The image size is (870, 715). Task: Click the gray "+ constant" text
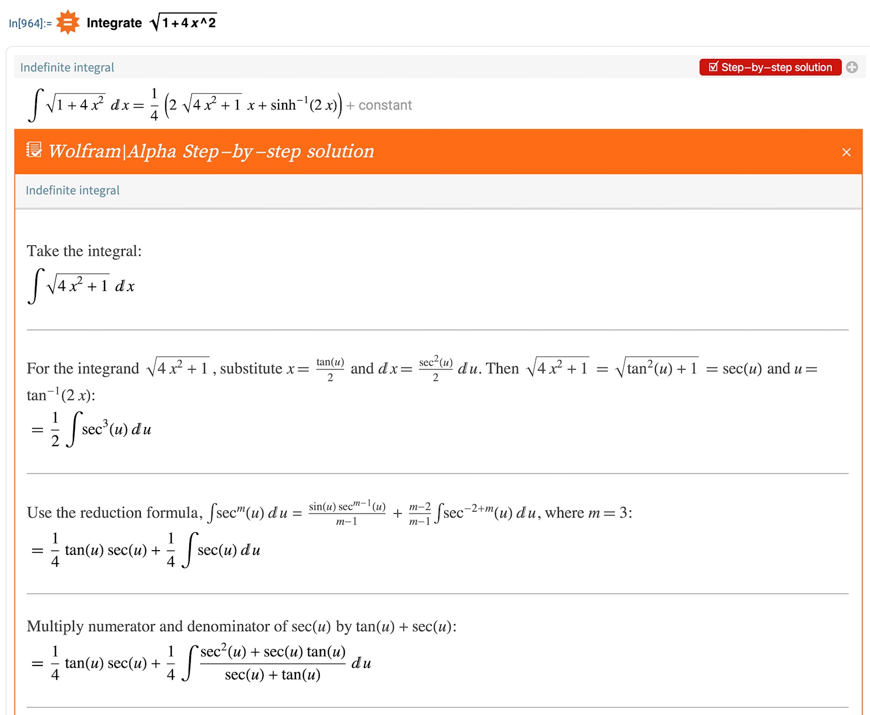(x=379, y=105)
